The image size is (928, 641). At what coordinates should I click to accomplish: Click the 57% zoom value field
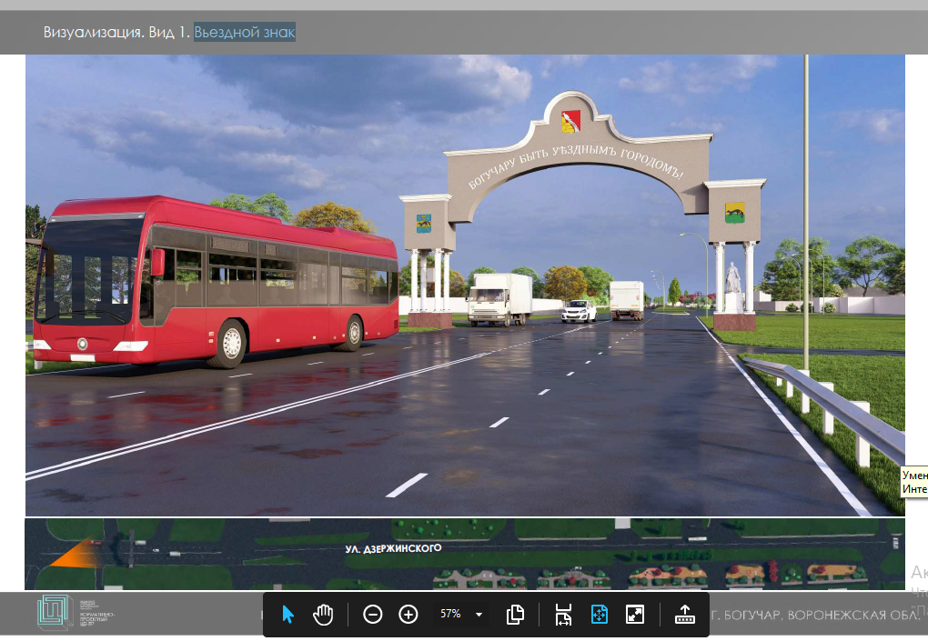pyautogui.click(x=450, y=615)
